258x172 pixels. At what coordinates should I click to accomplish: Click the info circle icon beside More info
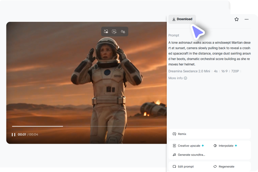click(x=186, y=78)
